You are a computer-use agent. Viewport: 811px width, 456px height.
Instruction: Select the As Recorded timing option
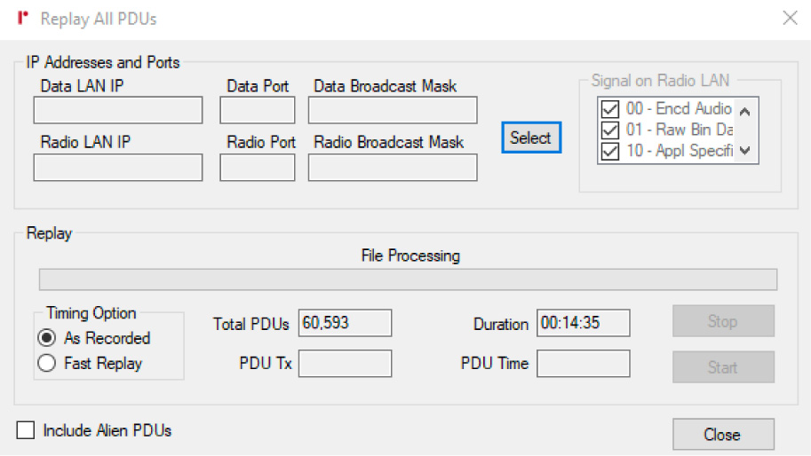point(46,338)
